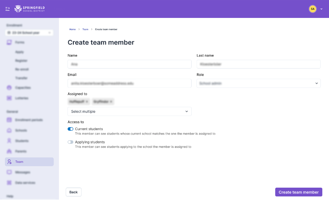Click the Capacities icon in the sidebar
Viewport: 329px width, 201px height.
tap(9, 87)
